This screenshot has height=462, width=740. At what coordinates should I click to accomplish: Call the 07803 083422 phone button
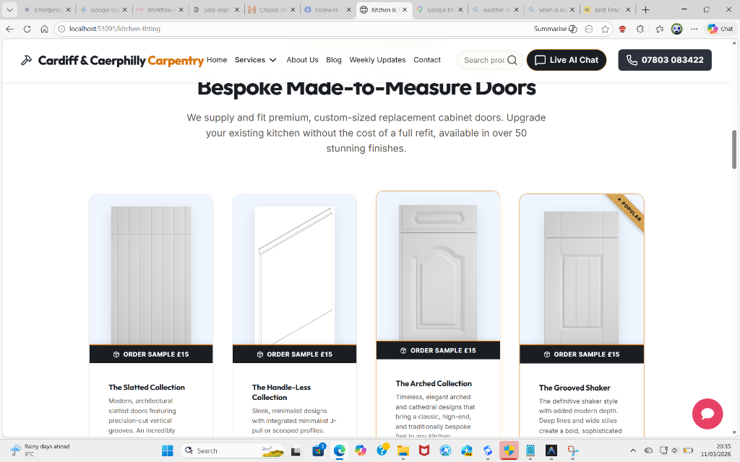(x=665, y=60)
